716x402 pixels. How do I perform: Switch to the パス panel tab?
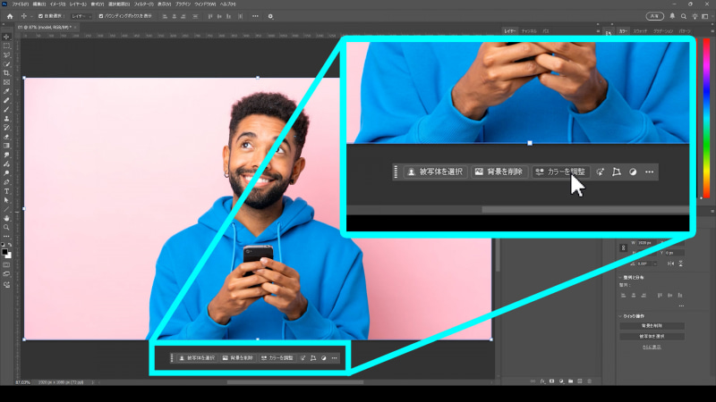point(546,31)
